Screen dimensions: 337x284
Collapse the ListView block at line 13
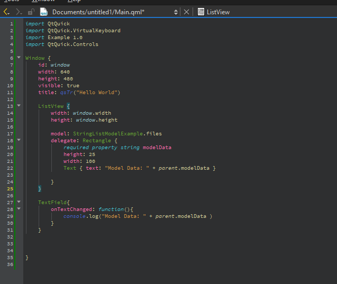click(19, 105)
